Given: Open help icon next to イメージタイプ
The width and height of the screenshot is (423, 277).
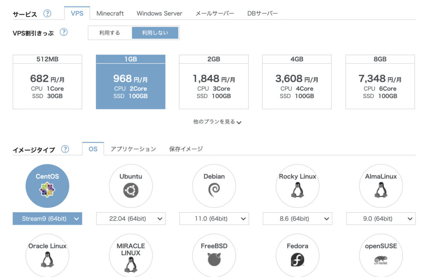Looking at the screenshot, I should [65, 149].
